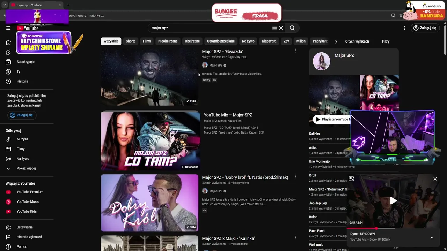Select the Milion filter chip
The height and width of the screenshot is (251, 447).
[301, 41]
